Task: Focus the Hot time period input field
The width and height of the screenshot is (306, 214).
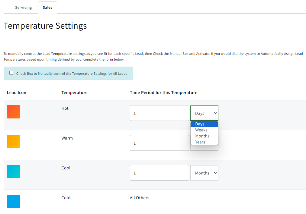Action: click(x=159, y=113)
